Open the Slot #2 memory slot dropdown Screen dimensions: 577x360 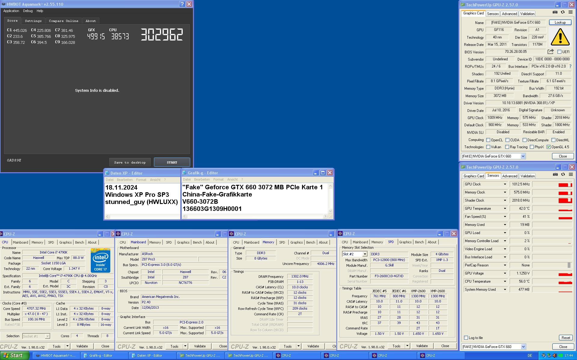pyautogui.click(x=365, y=254)
